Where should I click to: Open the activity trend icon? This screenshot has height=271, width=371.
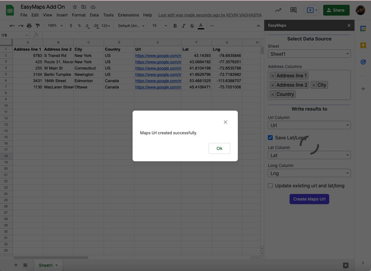(278, 10)
